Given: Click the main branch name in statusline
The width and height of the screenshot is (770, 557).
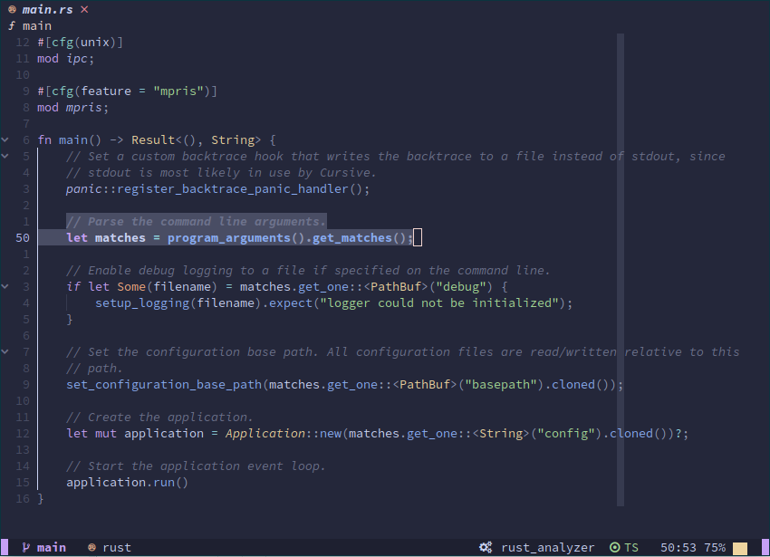Looking at the screenshot, I should 52,547.
